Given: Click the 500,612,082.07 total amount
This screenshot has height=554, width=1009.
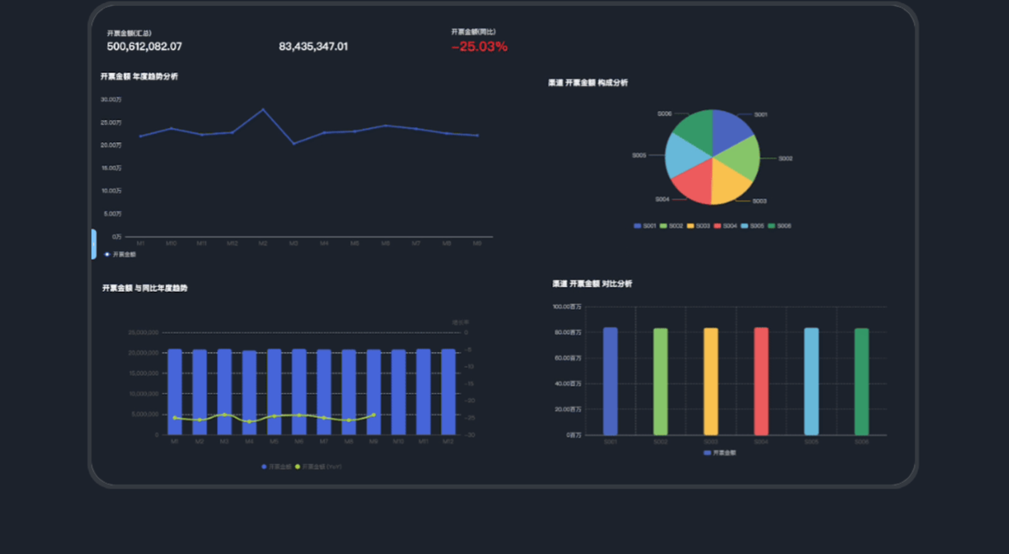Looking at the screenshot, I should click(144, 47).
